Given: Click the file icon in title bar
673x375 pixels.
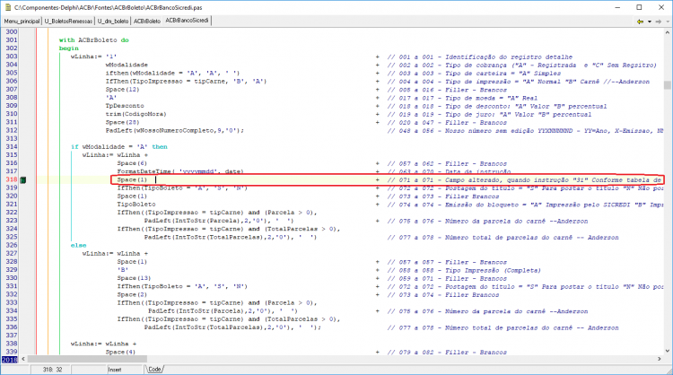Looking at the screenshot, I should click(x=7, y=7).
